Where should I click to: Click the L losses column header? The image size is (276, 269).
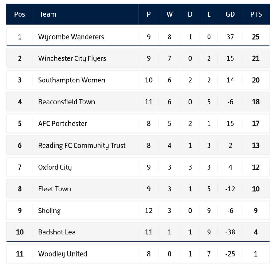coord(209,14)
